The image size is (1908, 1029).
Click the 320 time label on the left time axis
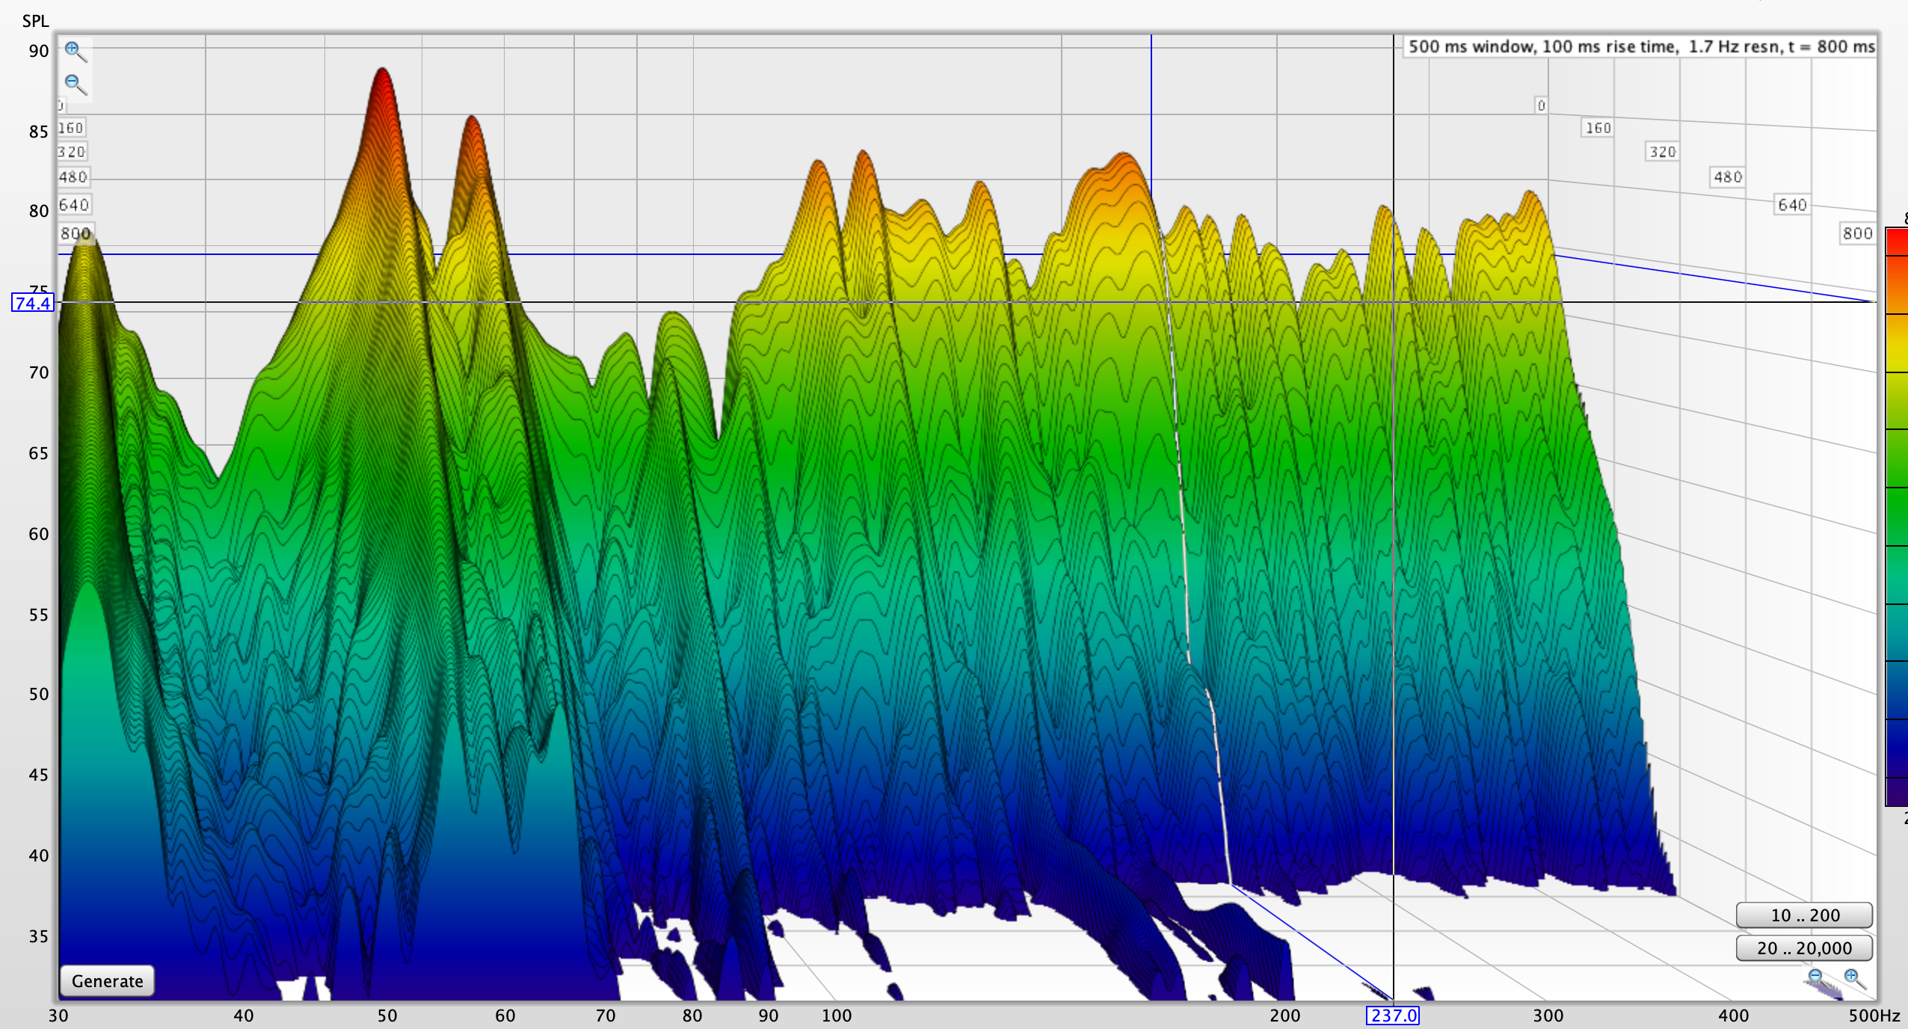(72, 152)
